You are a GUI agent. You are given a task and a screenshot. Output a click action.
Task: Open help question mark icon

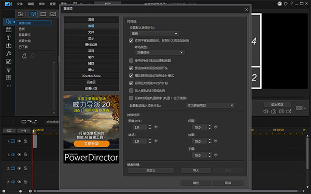tap(291, 4)
